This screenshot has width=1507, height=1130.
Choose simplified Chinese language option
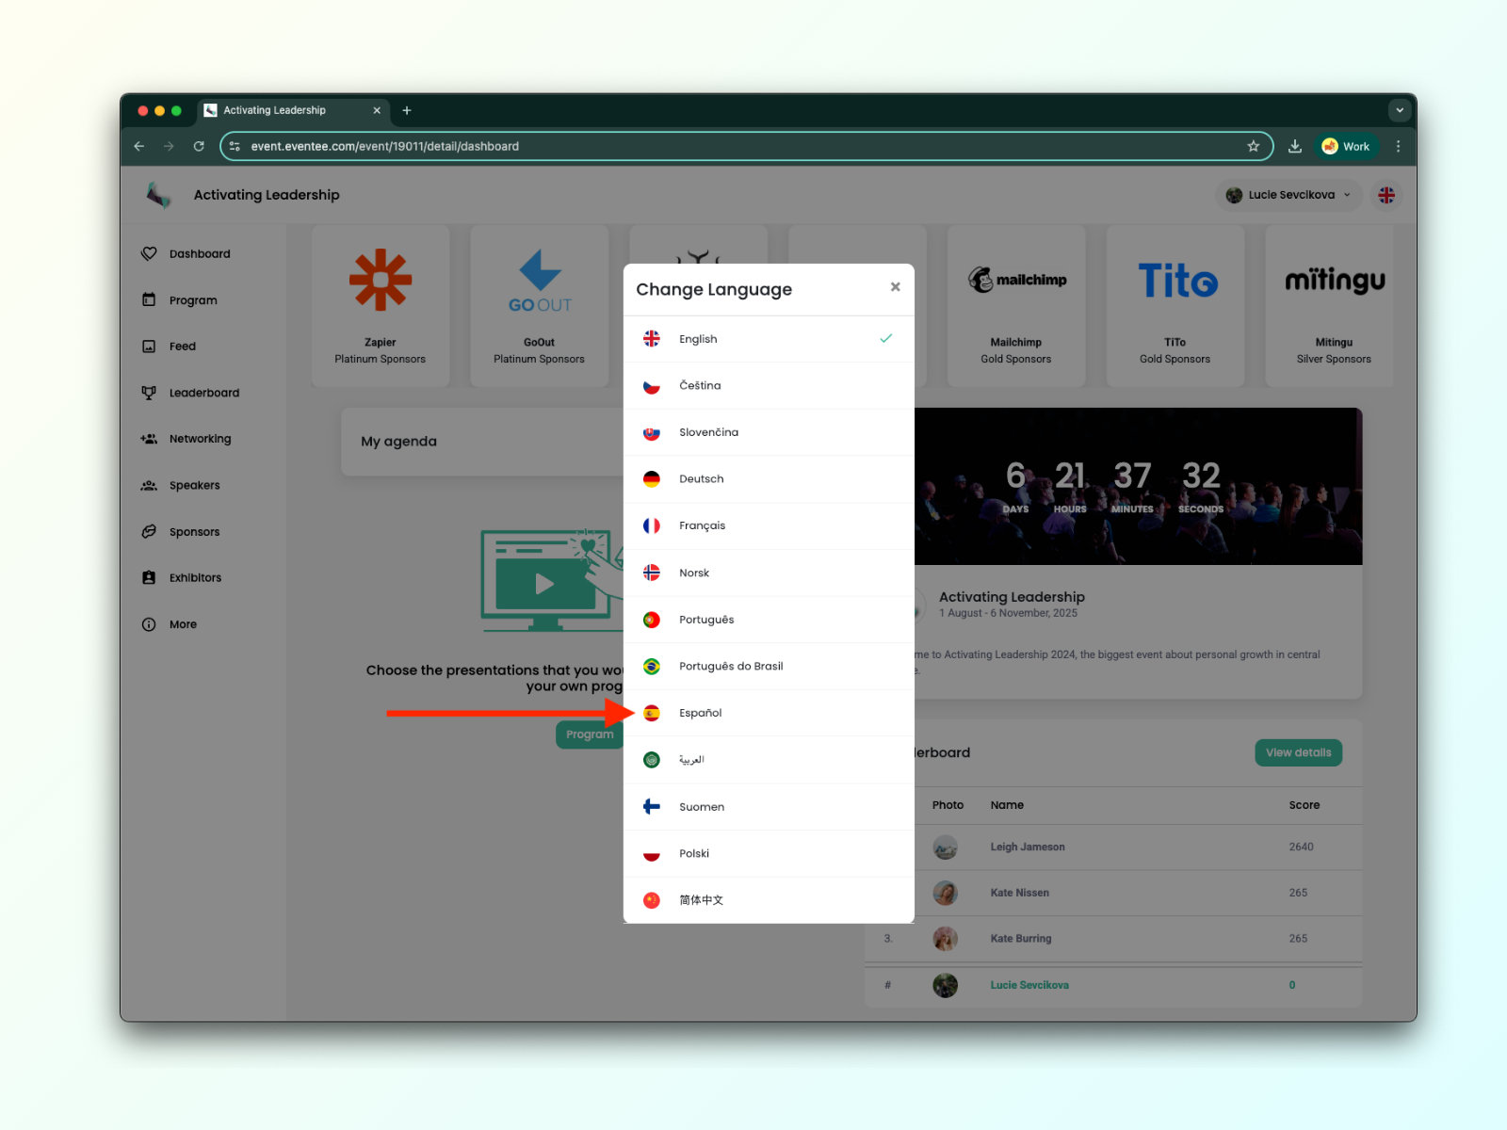click(769, 900)
